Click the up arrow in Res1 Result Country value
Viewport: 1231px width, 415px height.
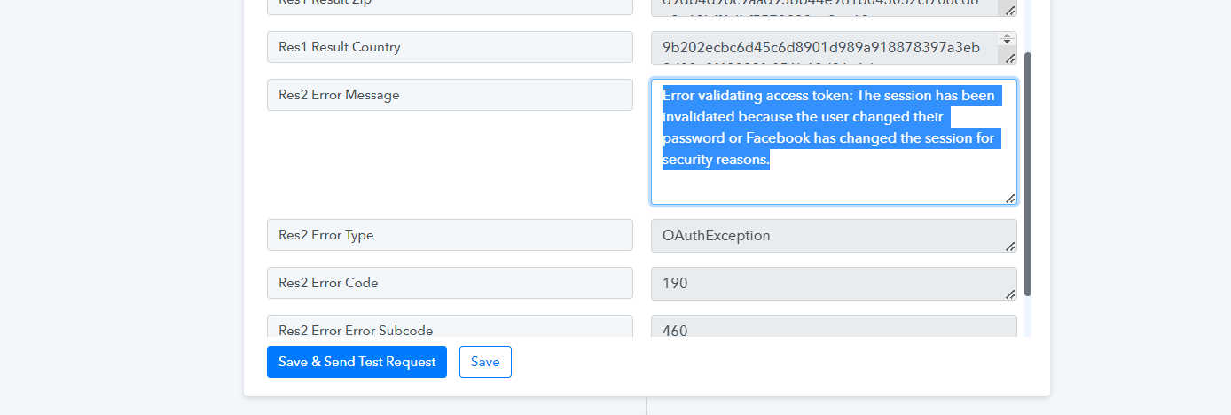1007,36
